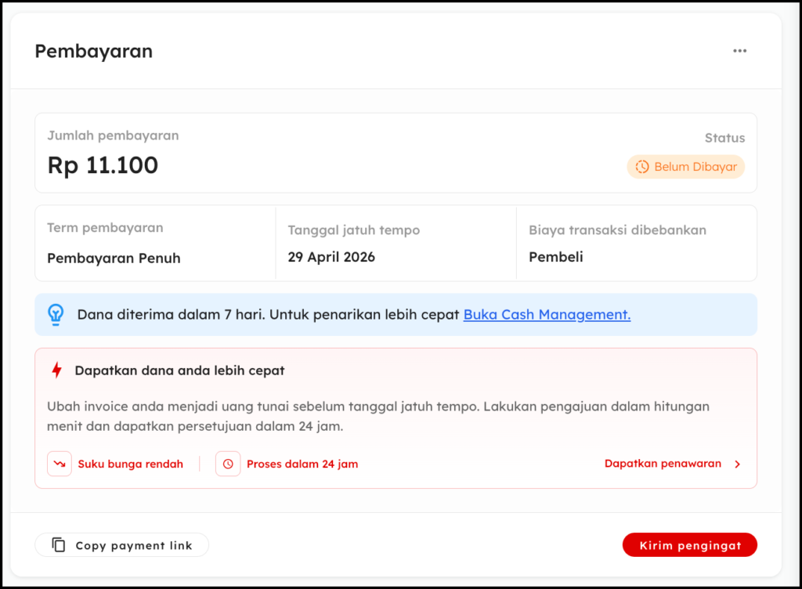Select the 29 April 2026 due date
The image size is (802, 589).
331,257
